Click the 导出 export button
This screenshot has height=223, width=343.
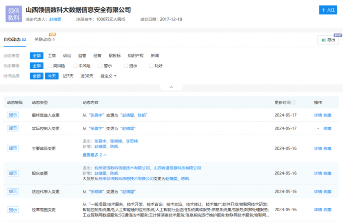[328, 40]
